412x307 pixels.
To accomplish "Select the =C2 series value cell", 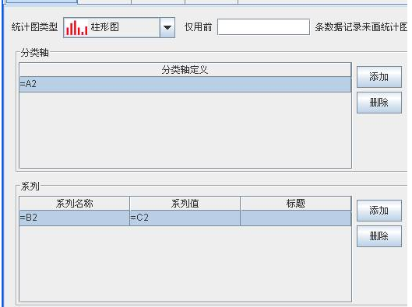I will coord(185,218).
